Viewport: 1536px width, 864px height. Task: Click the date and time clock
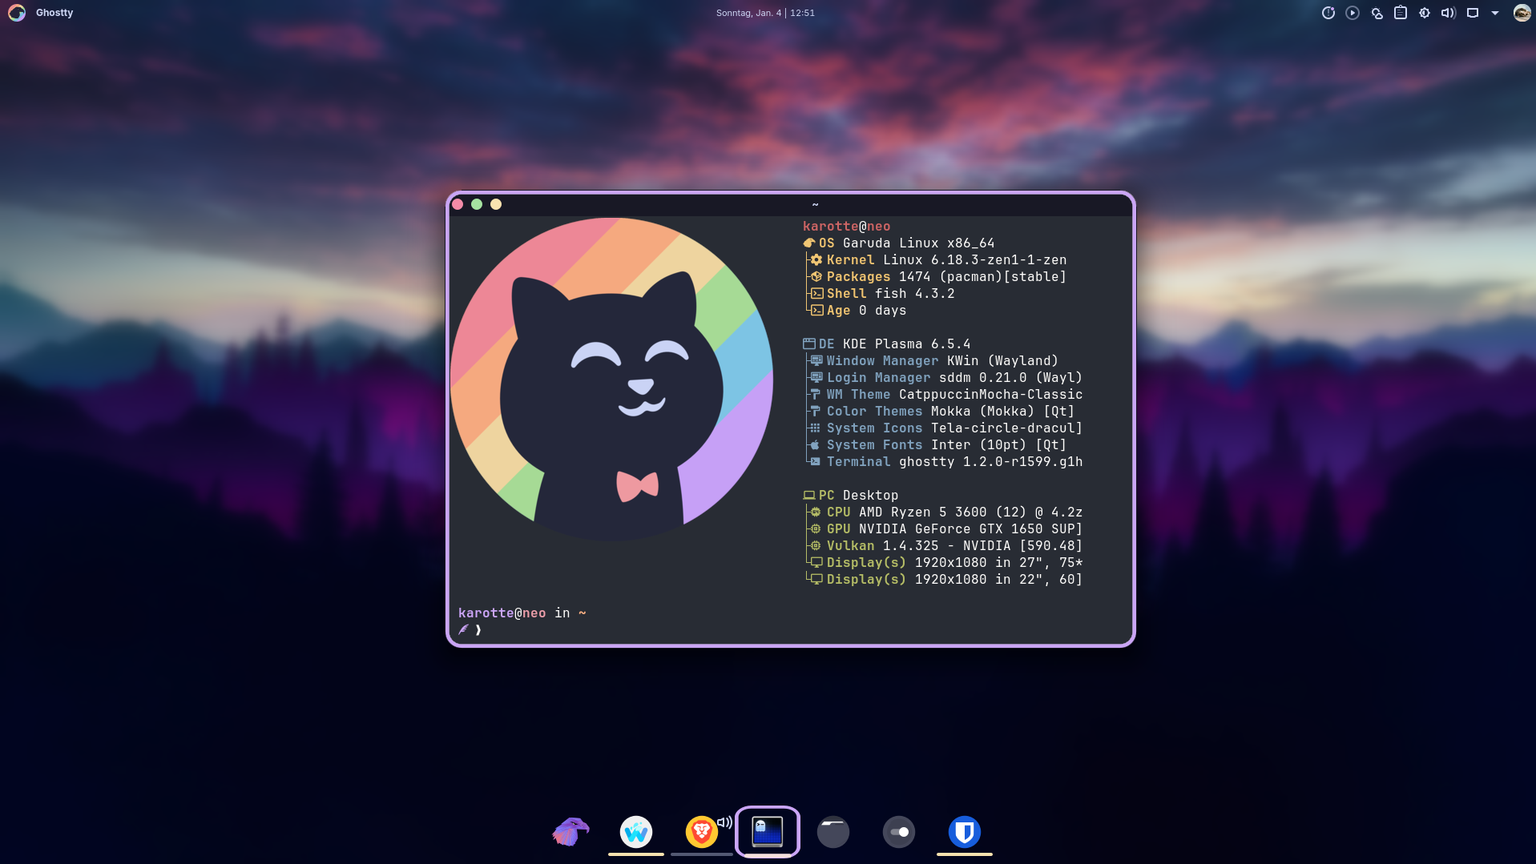pyautogui.click(x=764, y=13)
